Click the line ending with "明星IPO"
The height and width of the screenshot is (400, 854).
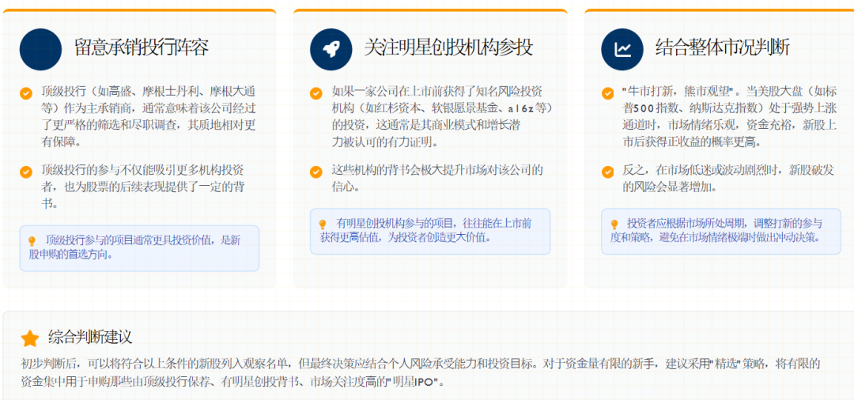click(x=232, y=381)
